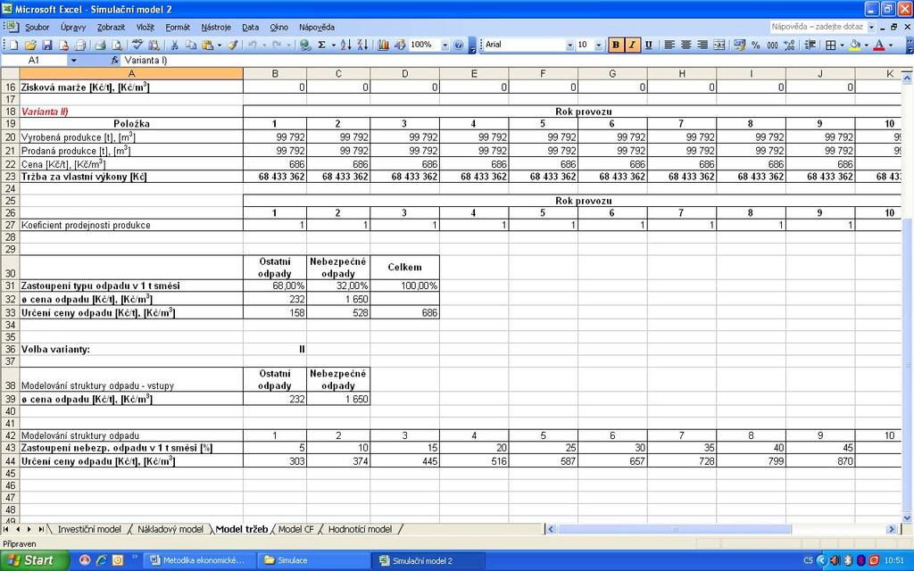Open the font size 10 dropdown

click(x=598, y=45)
